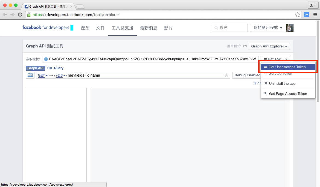Toggle Debug Enabled mode
This screenshot has width=320, height=187.
248,75
